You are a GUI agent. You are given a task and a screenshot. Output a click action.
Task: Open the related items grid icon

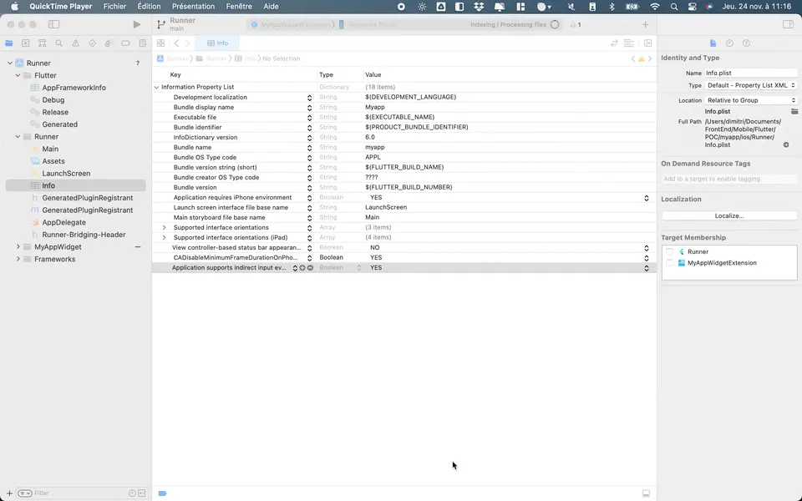pos(160,43)
